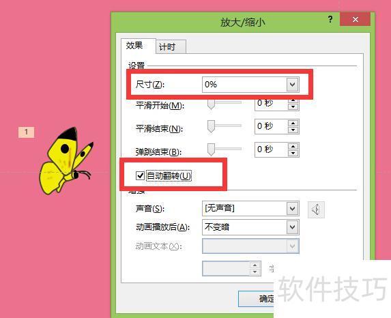Viewport: 391px width, 318px height.
Task: Open the 动画播放后 dropdown
Action: [x=293, y=227]
